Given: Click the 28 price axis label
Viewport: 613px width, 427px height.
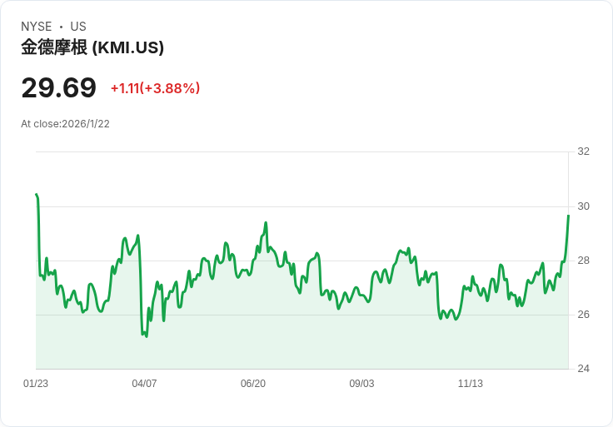Looking at the screenshot, I should click(x=583, y=261).
